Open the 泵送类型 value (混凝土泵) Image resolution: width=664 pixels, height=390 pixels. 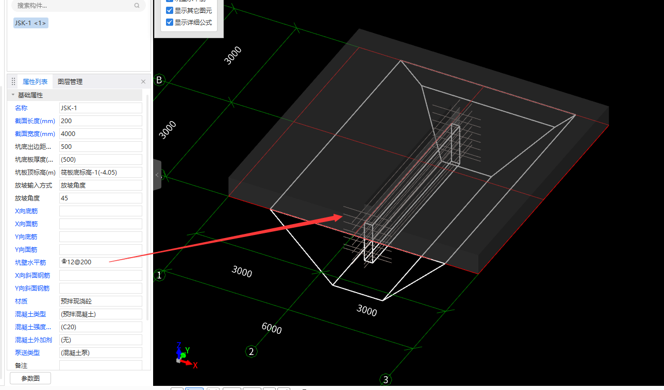pyautogui.click(x=101, y=352)
